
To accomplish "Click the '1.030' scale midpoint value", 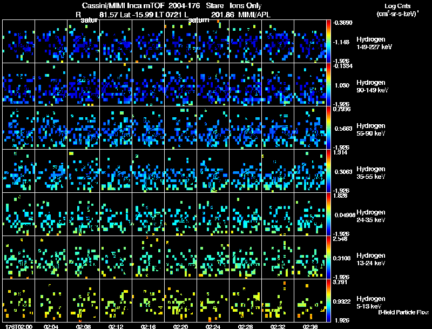I will click(342, 85).
